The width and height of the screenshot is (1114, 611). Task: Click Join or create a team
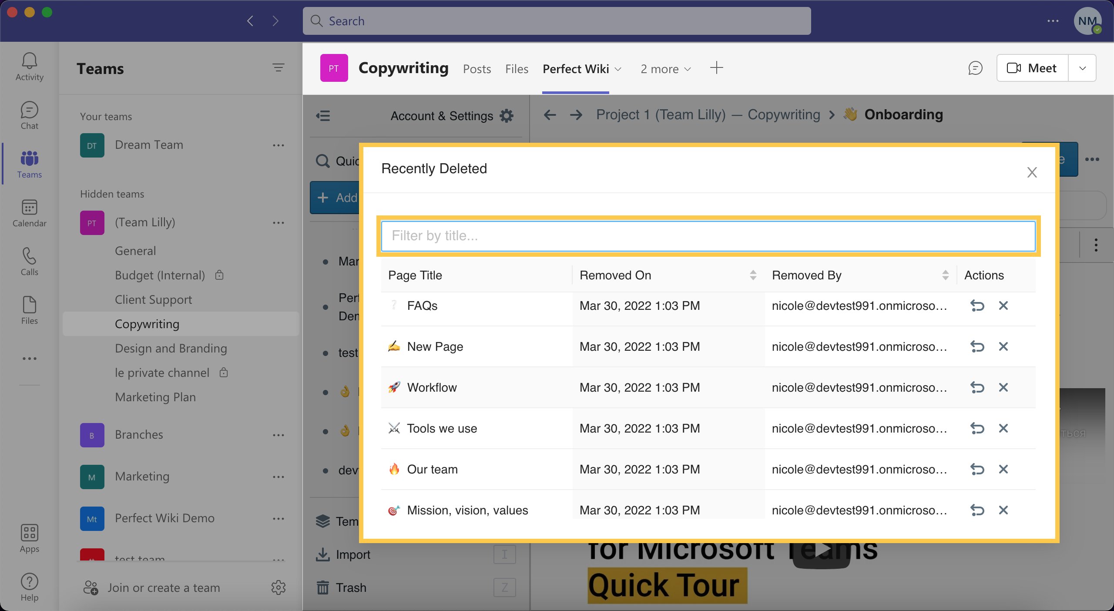[x=164, y=588]
